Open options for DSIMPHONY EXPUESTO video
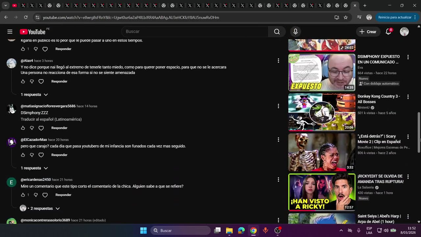 click(408, 57)
